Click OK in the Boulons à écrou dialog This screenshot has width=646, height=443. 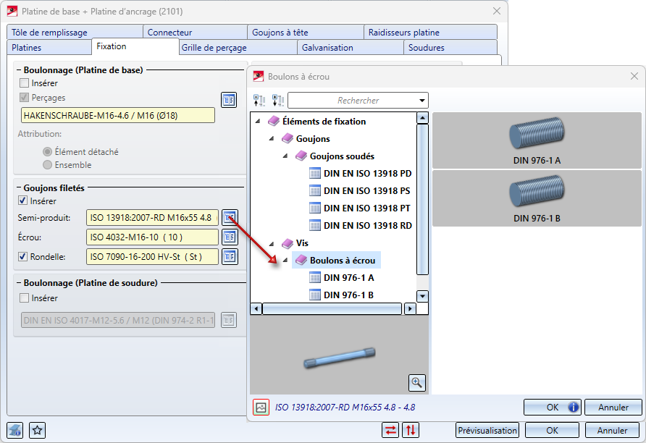click(x=552, y=408)
